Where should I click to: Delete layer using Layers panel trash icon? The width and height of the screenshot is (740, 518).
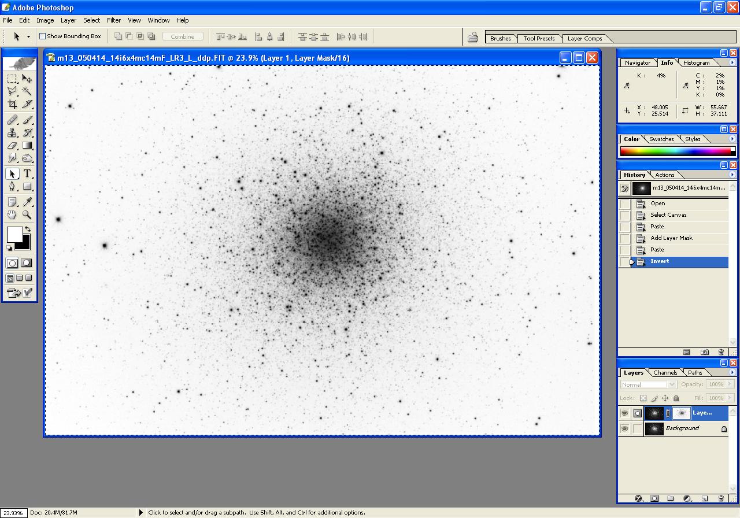pos(721,498)
